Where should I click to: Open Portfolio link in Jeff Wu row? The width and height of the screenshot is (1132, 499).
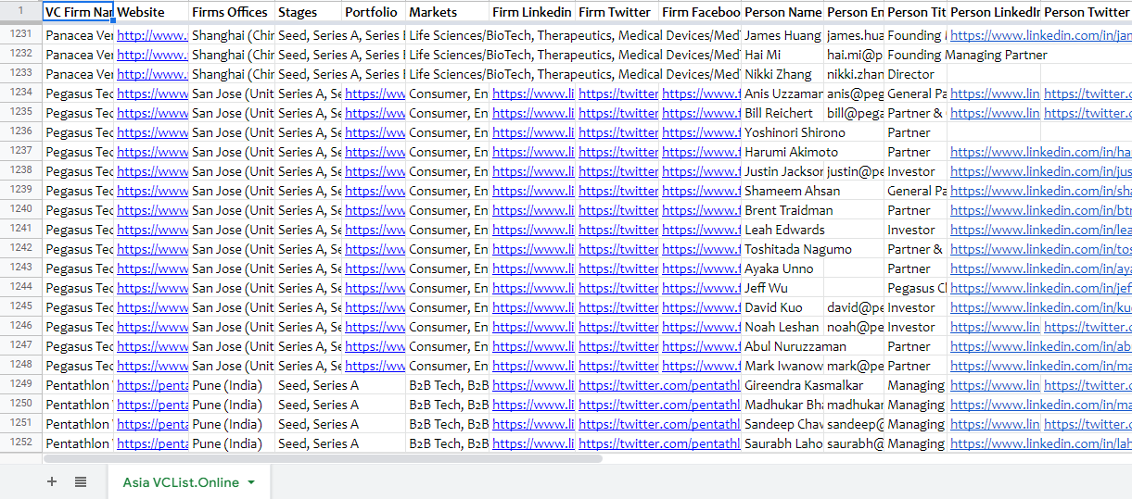point(375,288)
